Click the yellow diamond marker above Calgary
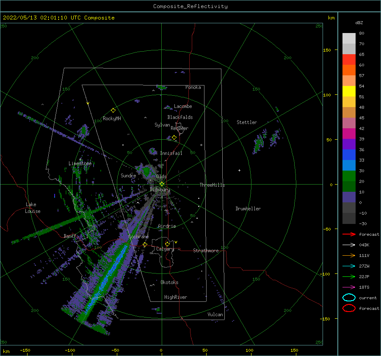The height and width of the screenshot is (356, 381). 167,244
